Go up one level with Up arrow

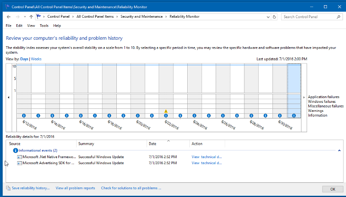31,17
